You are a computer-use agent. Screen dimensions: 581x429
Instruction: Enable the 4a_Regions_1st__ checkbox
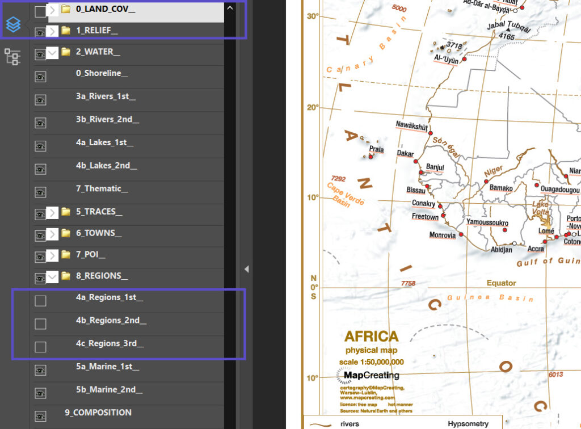pos(40,301)
